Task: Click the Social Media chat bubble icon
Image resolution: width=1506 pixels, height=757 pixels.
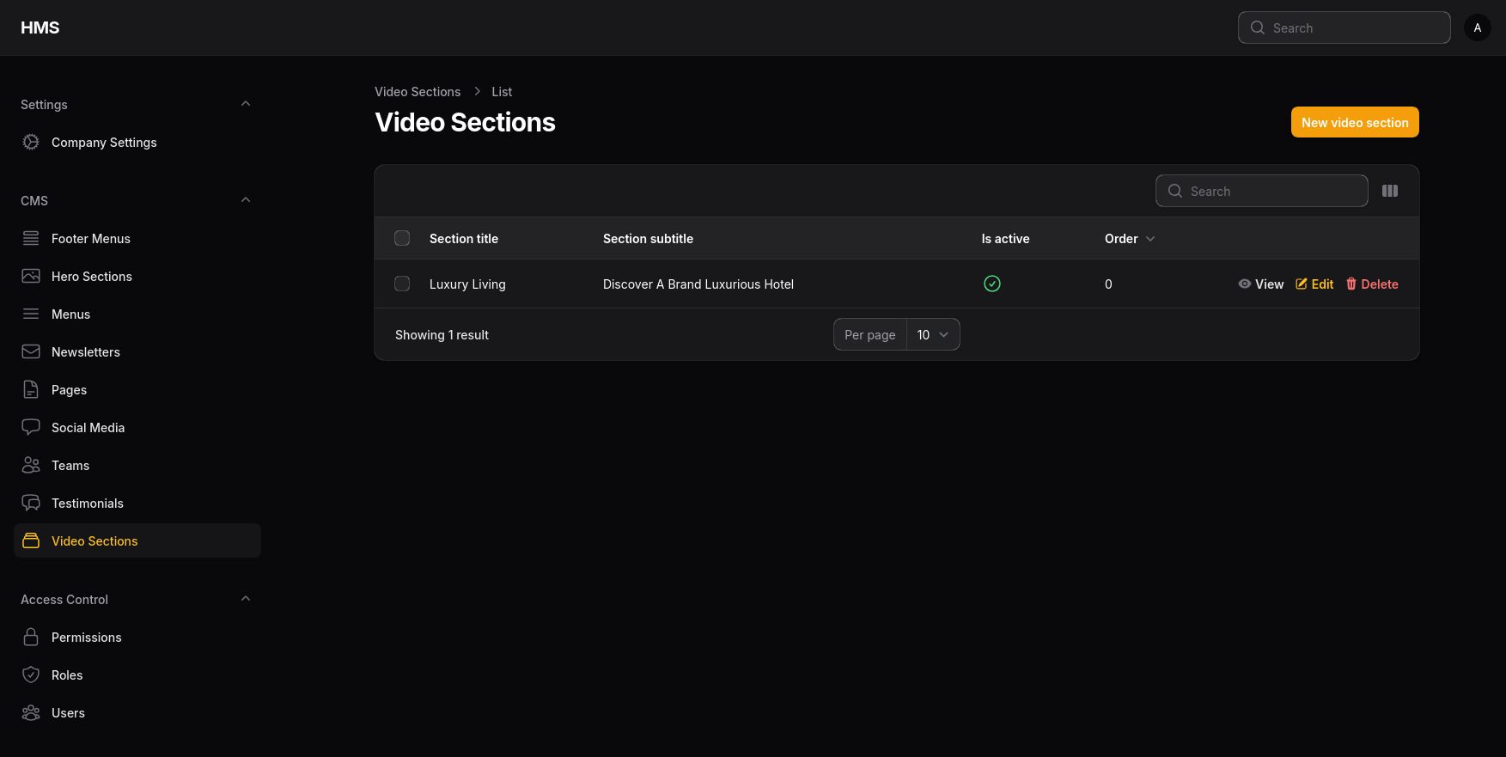Action: pyautogui.click(x=31, y=428)
